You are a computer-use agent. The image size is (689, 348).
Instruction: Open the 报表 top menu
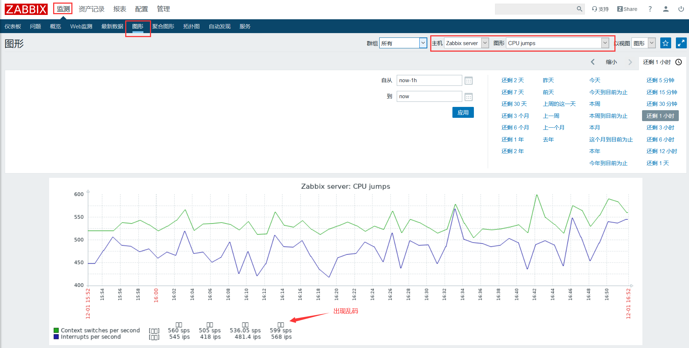click(120, 9)
